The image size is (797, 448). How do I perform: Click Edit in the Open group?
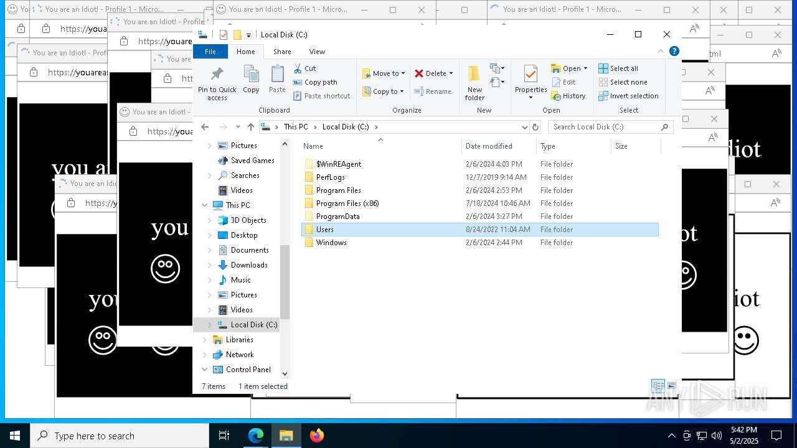564,82
